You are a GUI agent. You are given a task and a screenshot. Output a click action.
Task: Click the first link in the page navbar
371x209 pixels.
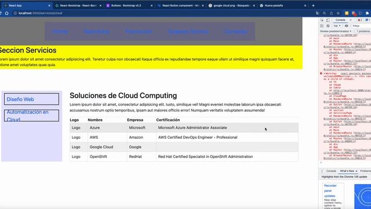(60, 31)
